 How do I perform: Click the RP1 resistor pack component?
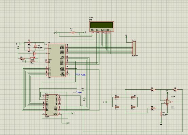tap(134, 48)
